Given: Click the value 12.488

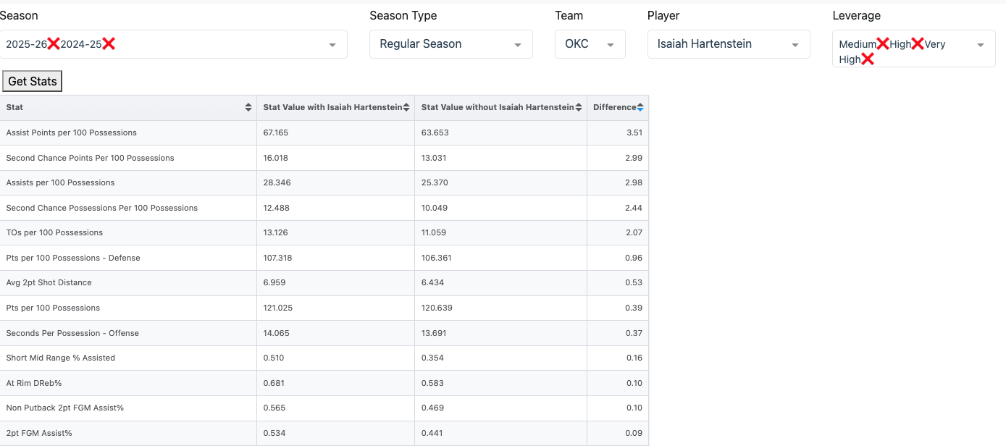Looking at the screenshot, I should pos(276,208).
